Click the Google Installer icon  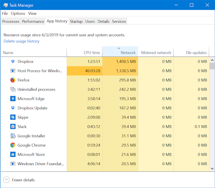point(13,136)
